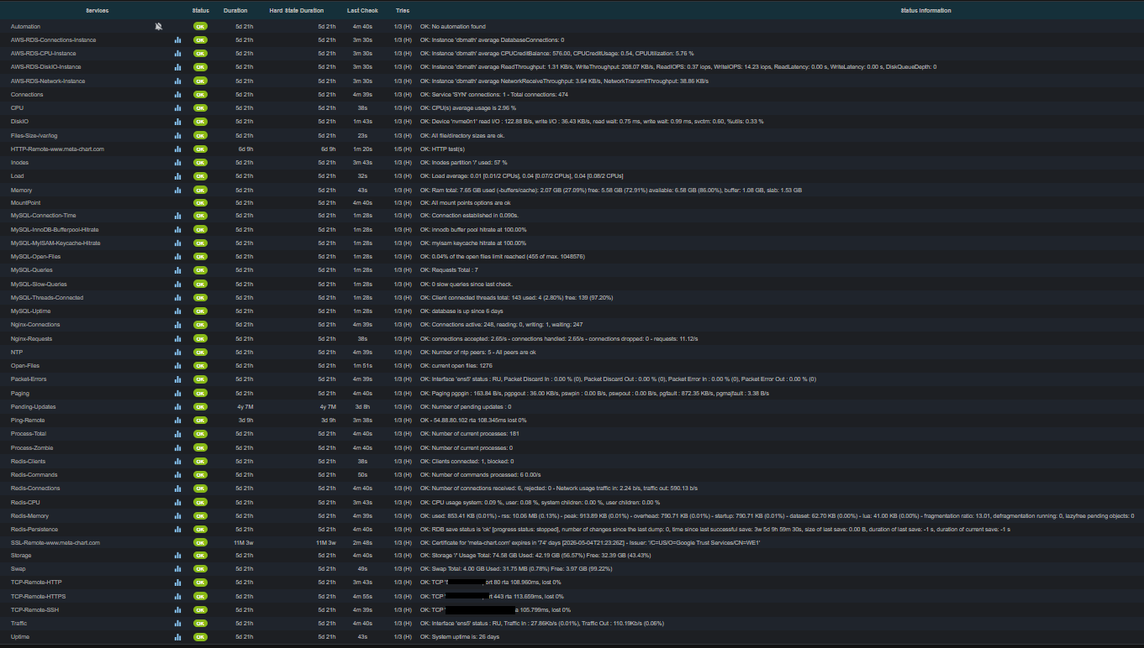1144x648 pixels.
Task: Open the SSL-Remote-www.meta-chart.com service
Action: coord(55,543)
